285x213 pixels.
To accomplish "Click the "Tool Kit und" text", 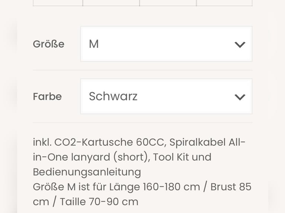I will pos(182,157).
